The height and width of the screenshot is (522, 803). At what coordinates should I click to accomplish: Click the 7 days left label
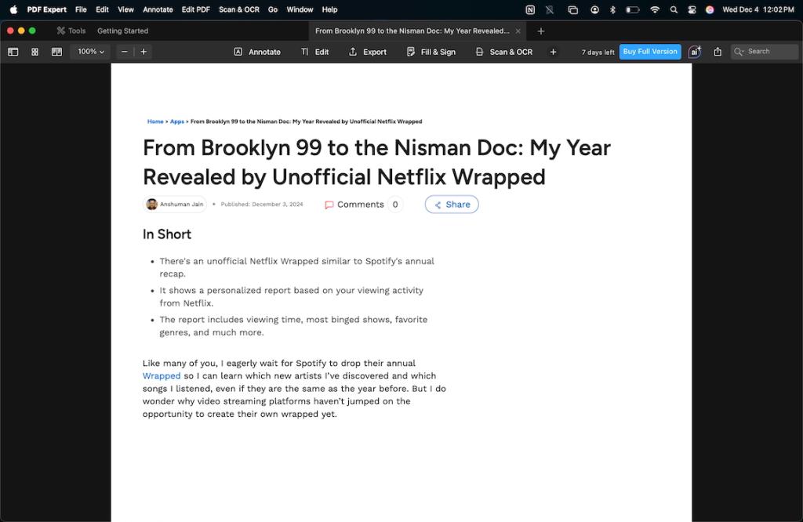[x=598, y=53]
